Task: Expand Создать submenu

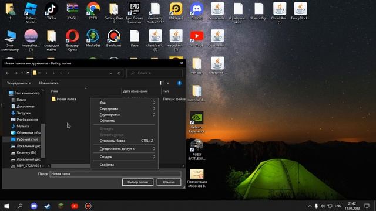Action: pos(124,156)
